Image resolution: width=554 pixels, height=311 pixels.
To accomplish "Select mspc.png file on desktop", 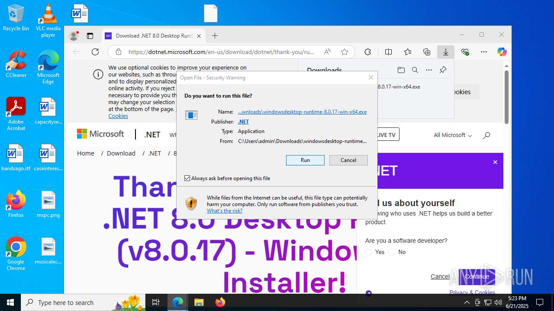I will click(x=48, y=204).
